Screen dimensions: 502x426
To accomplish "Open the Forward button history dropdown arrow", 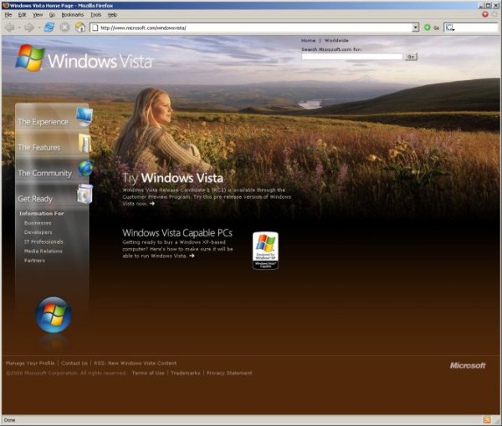I will [x=39, y=28].
